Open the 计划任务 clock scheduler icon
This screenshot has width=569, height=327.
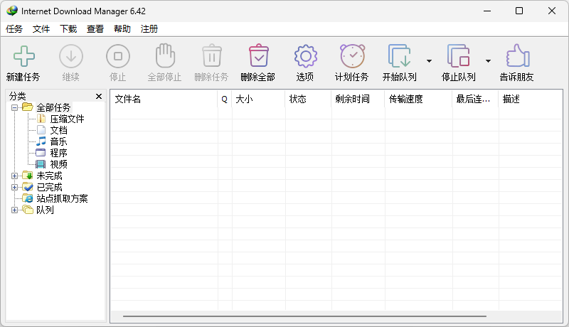(352, 56)
